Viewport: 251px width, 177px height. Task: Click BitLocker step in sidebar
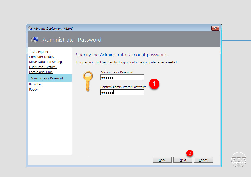[x=35, y=84]
